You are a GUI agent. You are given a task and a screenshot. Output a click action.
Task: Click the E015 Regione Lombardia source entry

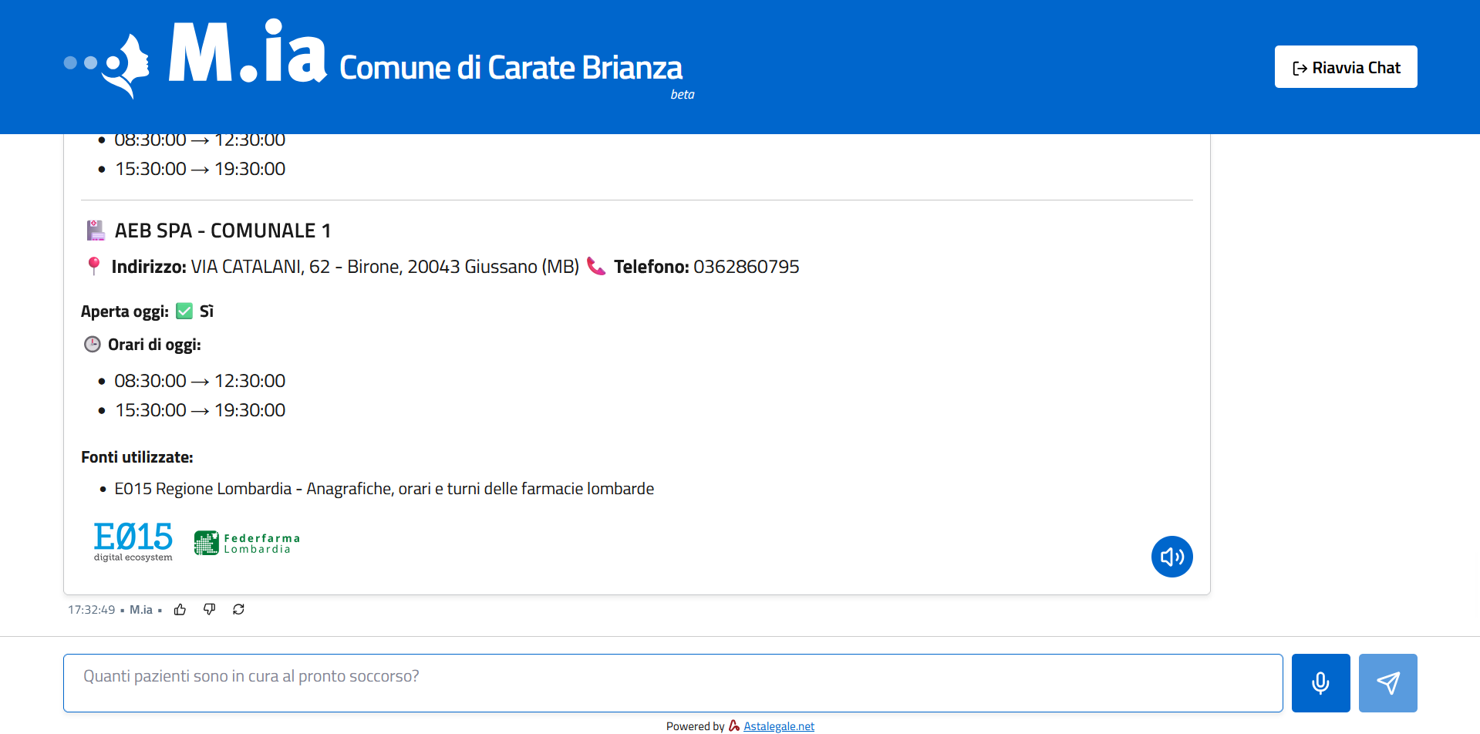coord(384,489)
